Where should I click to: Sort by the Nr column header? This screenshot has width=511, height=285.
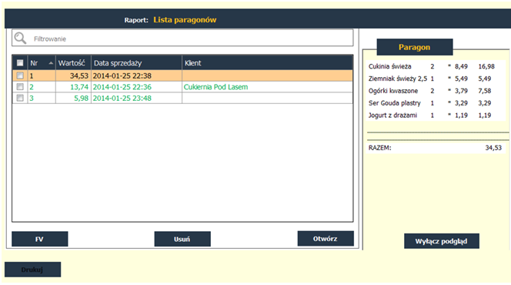42,62
